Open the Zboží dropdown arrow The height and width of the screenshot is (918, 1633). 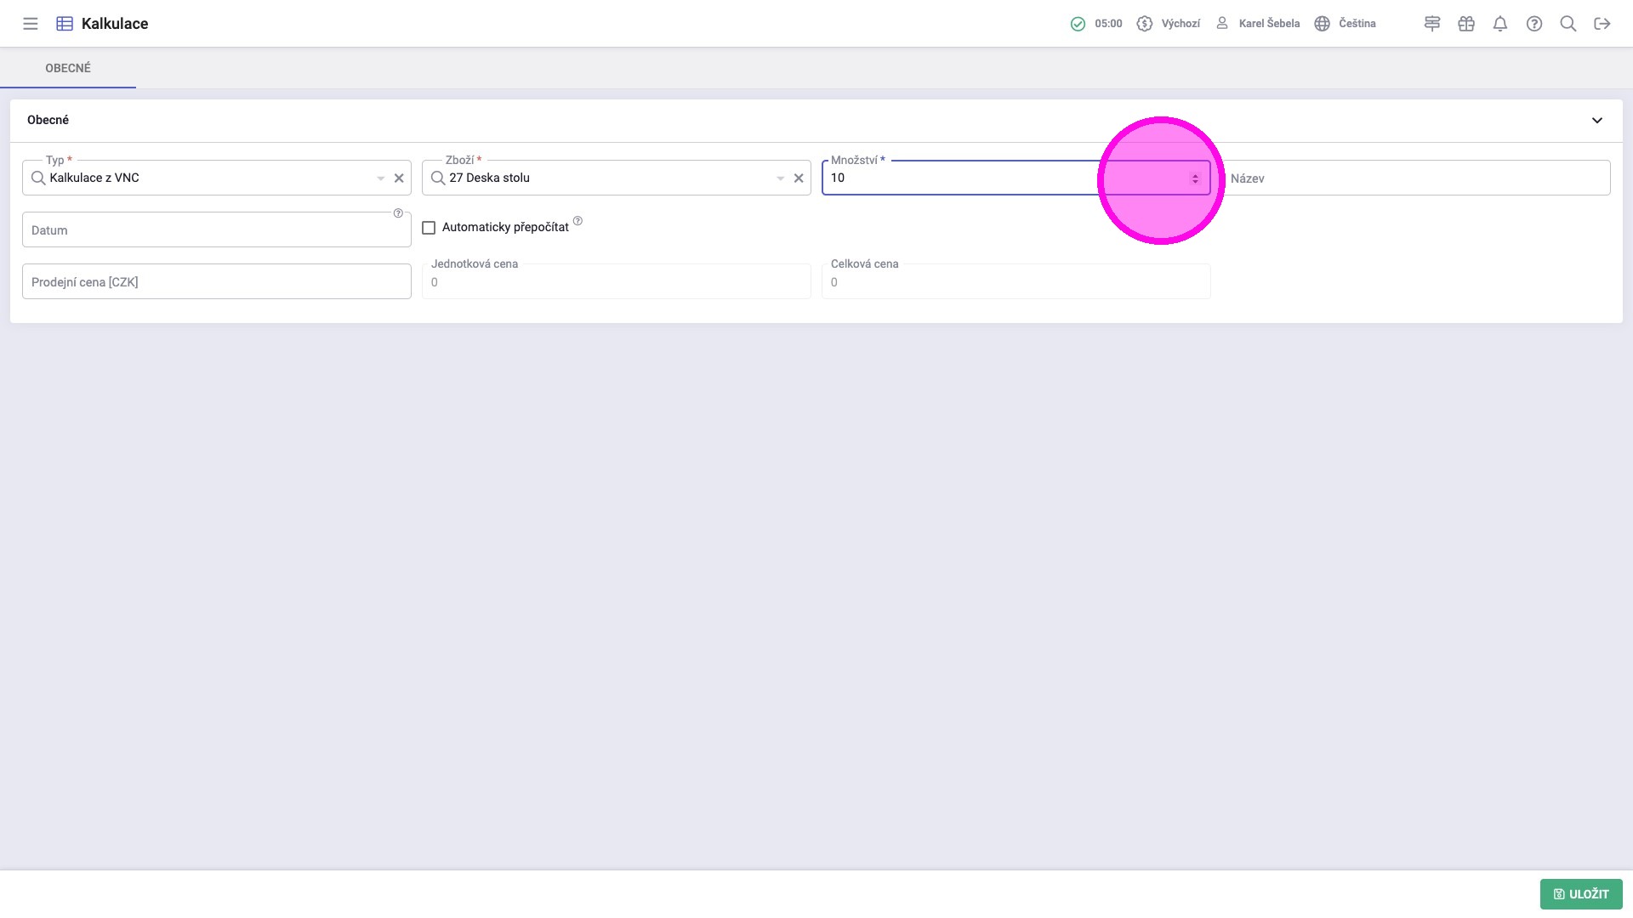780,178
